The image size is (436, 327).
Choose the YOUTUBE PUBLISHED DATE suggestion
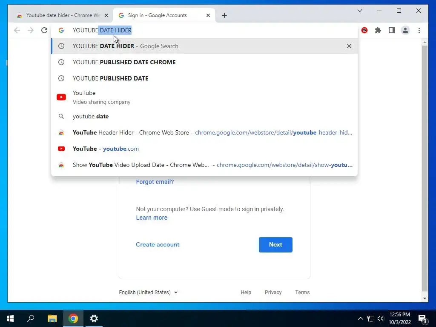[204, 78]
